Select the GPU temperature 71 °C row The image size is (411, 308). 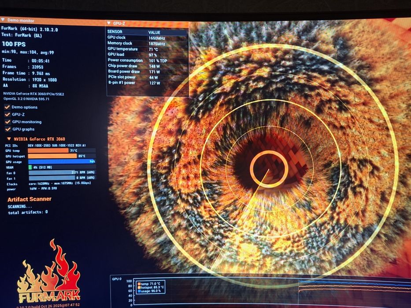tap(147, 49)
